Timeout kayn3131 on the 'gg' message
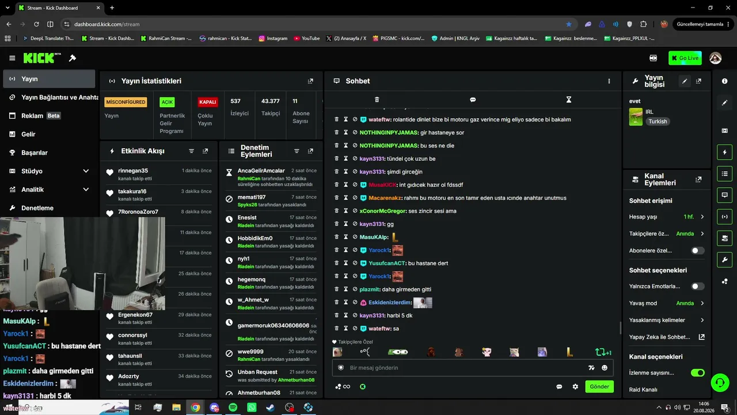The height and width of the screenshot is (415, 737). (x=346, y=224)
